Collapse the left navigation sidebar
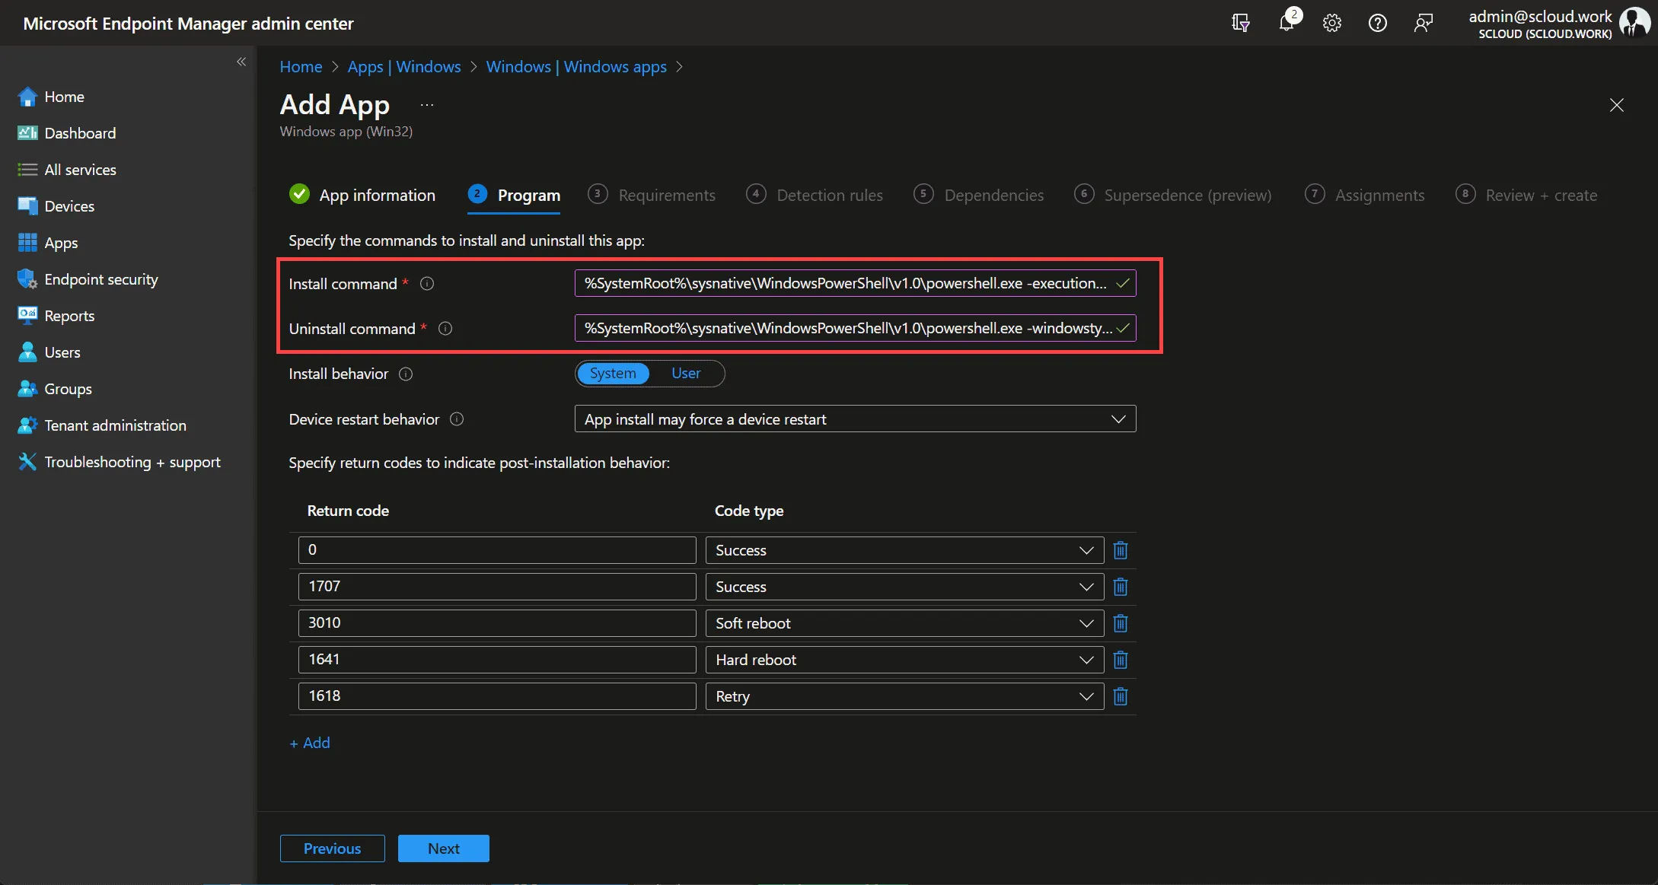This screenshot has height=885, width=1658. pyautogui.click(x=241, y=62)
